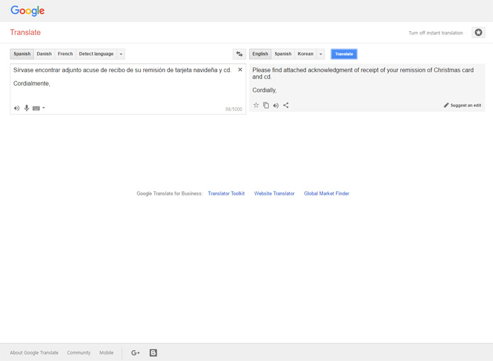The image size is (493, 361).
Task: Select English as target language
Action: tap(260, 54)
